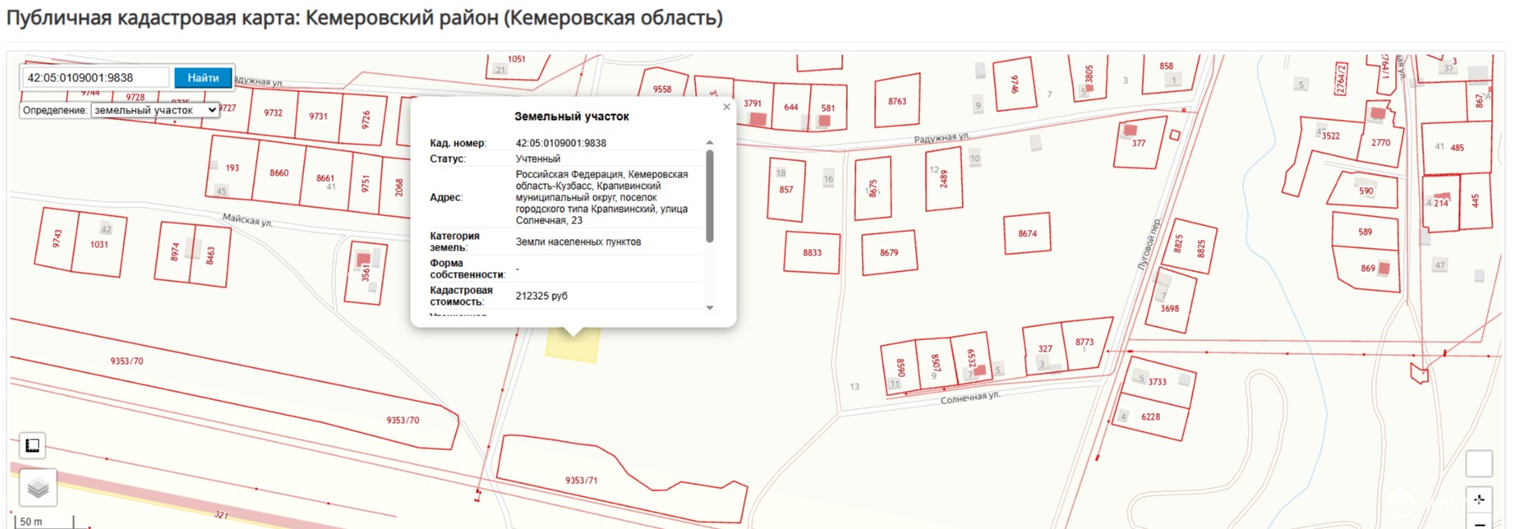Select the highlighted yellow parcel
Image resolution: width=1515 pixels, height=529 pixels.
click(573, 344)
